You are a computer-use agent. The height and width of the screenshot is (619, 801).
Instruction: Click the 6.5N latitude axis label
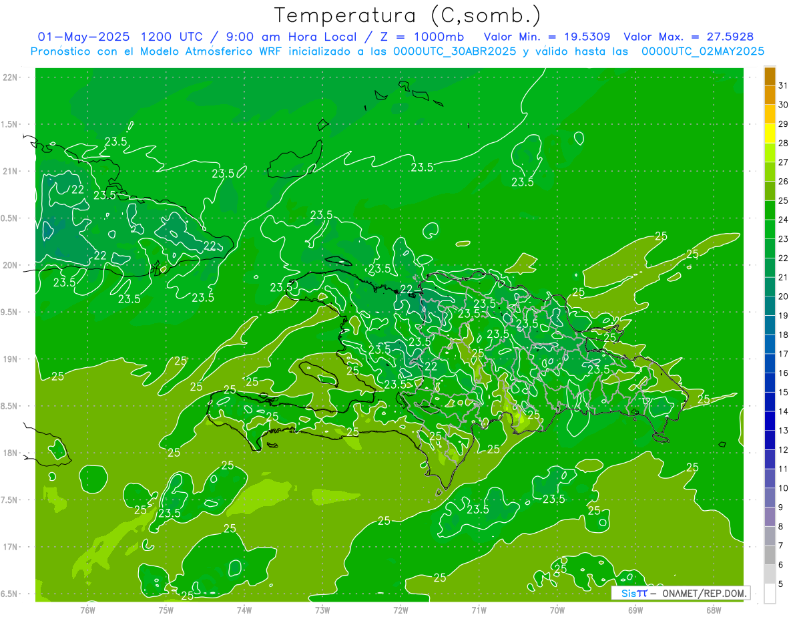(x=9, y=594)
